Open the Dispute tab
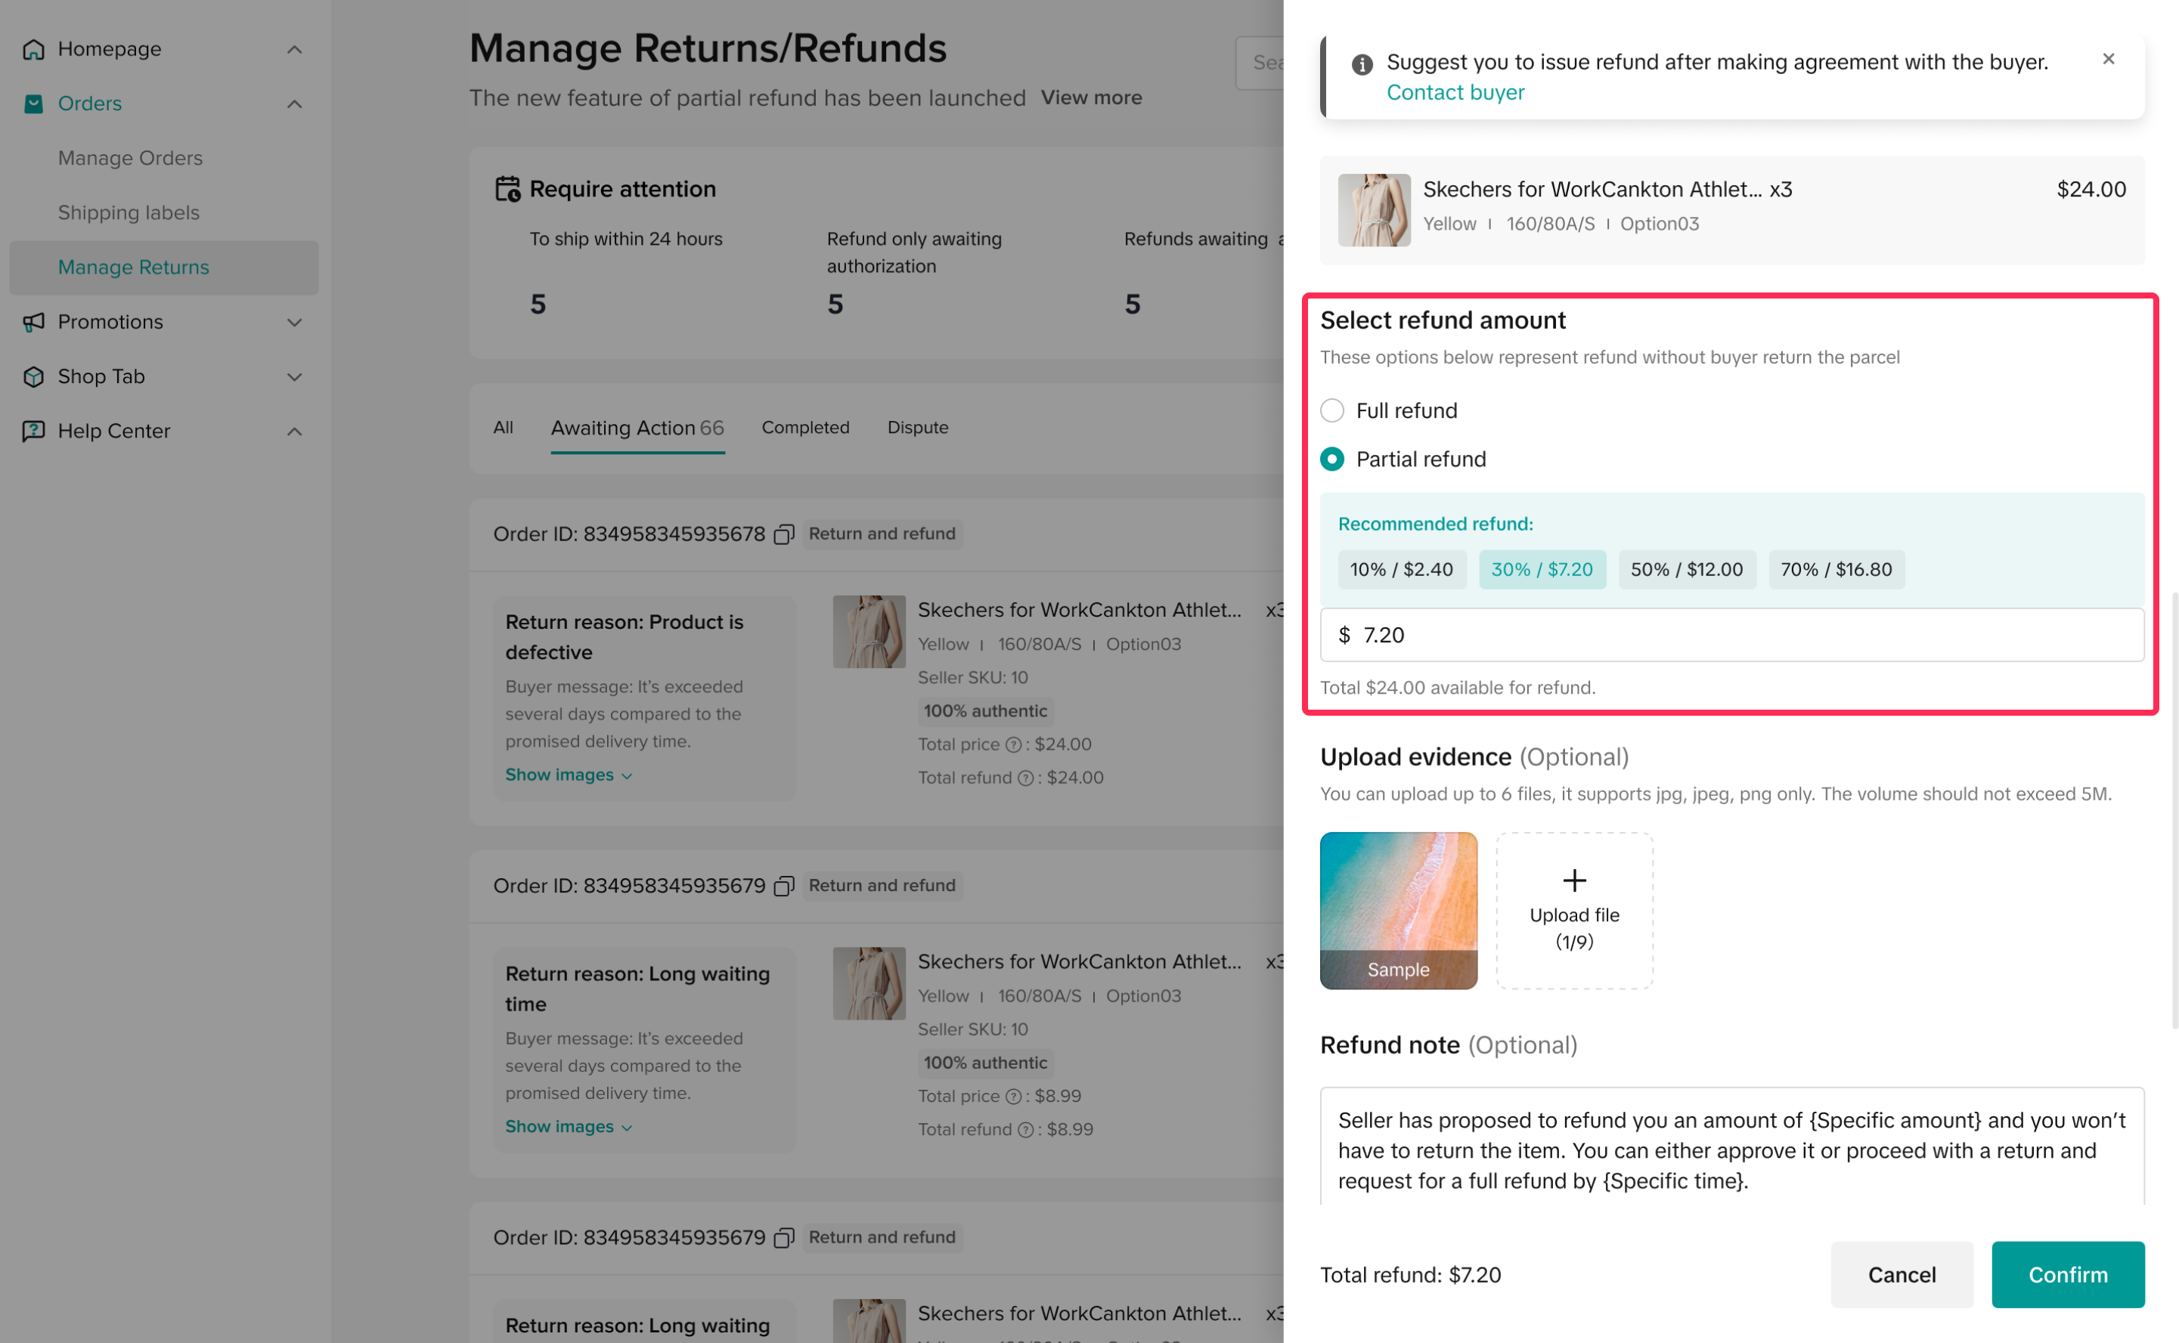 918,427
